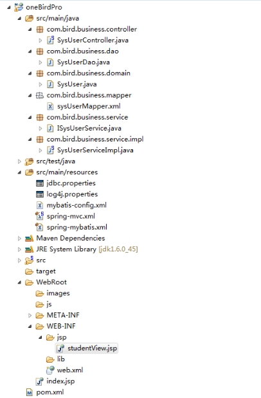Select the js folder in WebRoot
Screen dimensions: 261x398
pos(49,304)
